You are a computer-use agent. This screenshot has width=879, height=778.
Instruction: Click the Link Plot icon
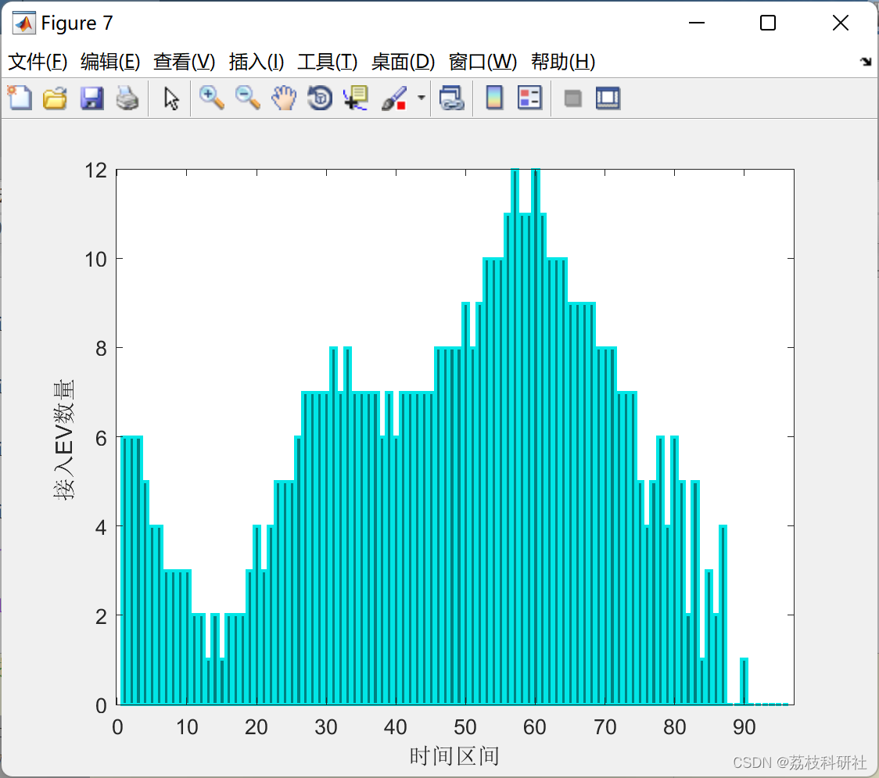tap(452, 98)
